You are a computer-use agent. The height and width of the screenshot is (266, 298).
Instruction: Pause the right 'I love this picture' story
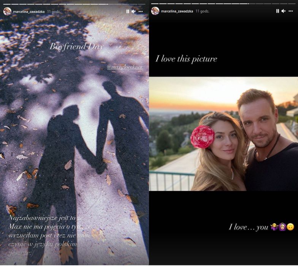coord(277,11)
